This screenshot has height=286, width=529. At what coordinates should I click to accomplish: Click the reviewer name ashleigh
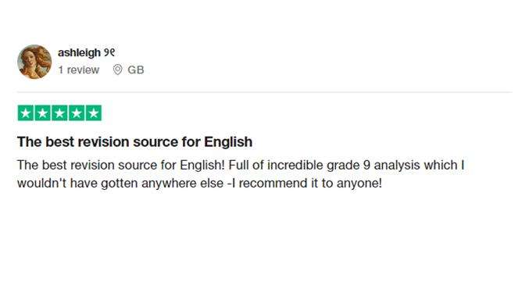(79, 53)
